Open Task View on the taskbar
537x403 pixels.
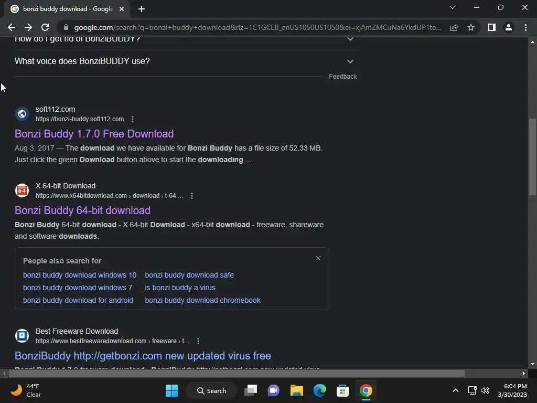(x=251, y=390)
